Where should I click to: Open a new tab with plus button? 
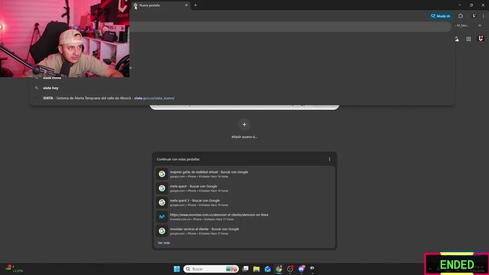(196, 5)
